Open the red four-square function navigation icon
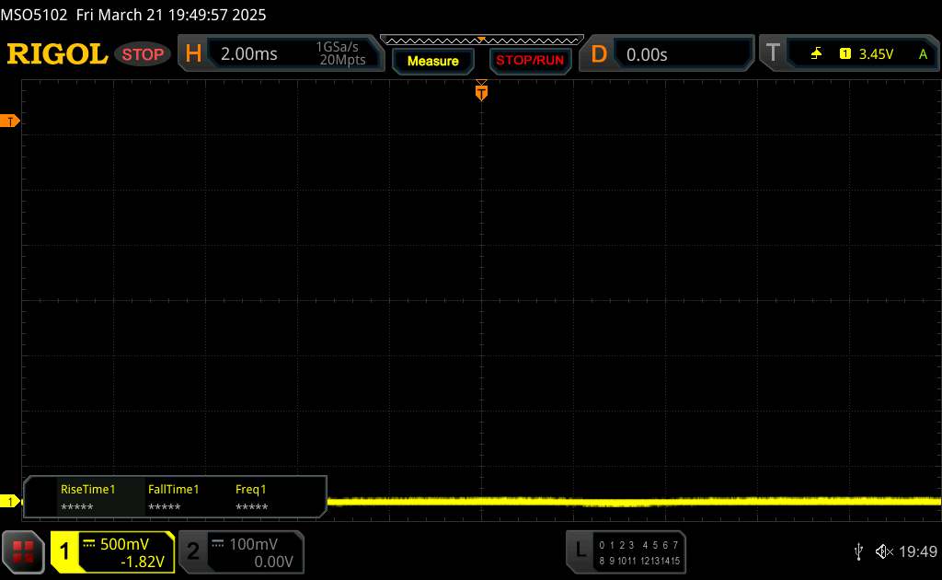Image resolution: width=942 pixels, height=580 pixels. click(x=23, y=551)
